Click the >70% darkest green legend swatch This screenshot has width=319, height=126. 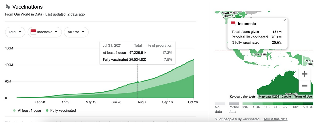(308, 104)
